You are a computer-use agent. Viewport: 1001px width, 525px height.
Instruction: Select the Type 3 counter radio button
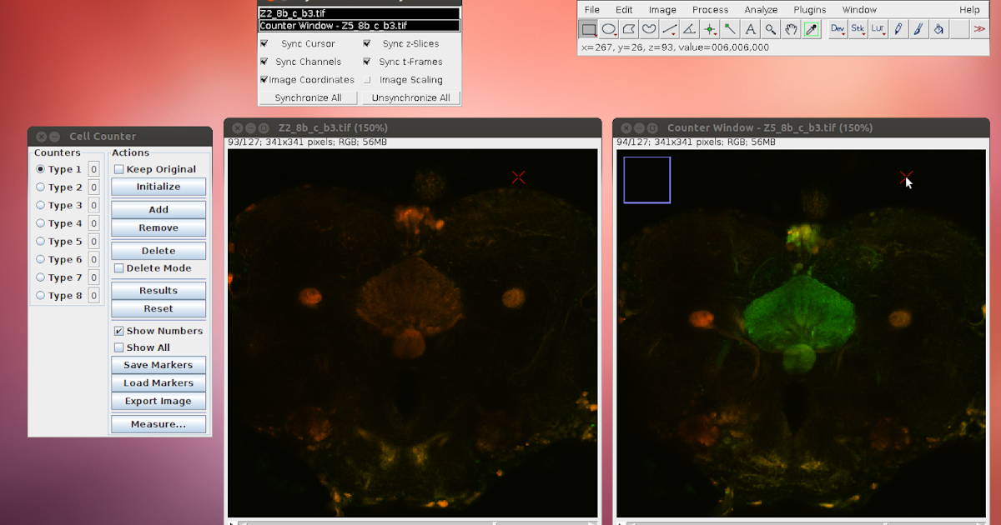point(41,205)
